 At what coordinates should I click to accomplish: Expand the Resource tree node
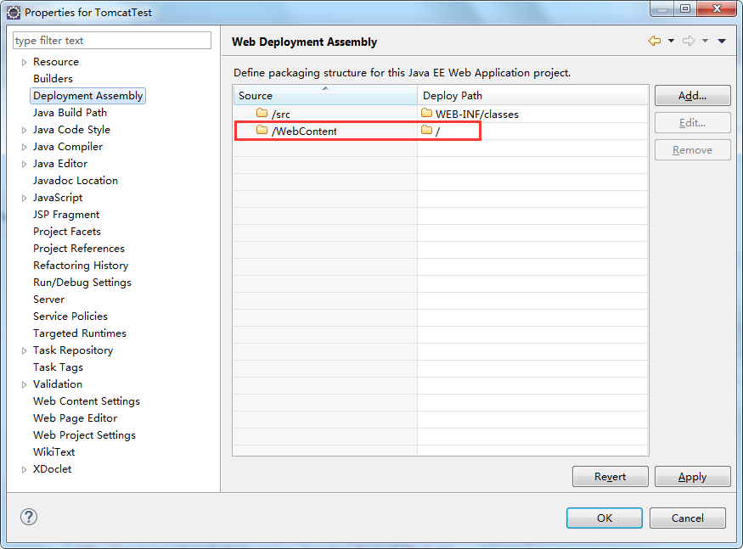(x=24, y=62)
